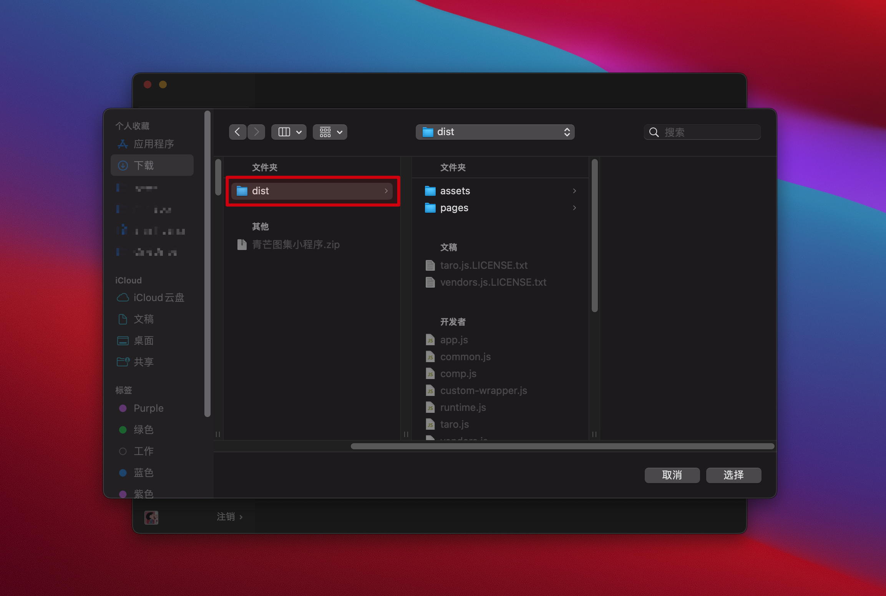
Task: Click the Desktop sidebar icon
Action: tap(123, 341)
